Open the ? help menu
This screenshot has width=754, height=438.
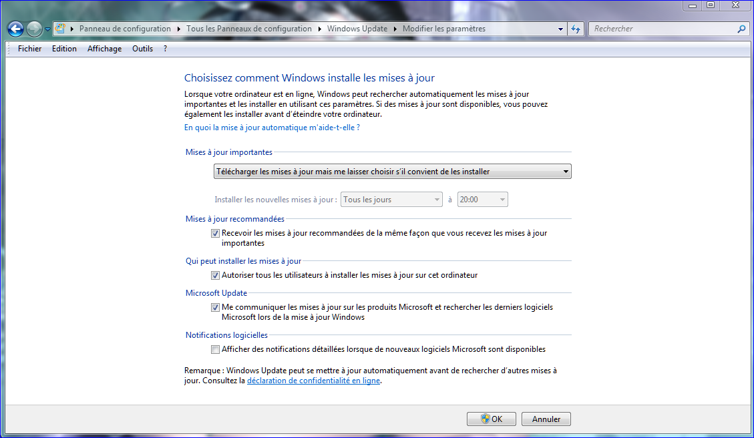166,49
